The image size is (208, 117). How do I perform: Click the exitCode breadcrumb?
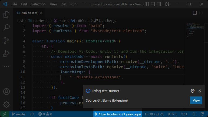click(80, 21)
